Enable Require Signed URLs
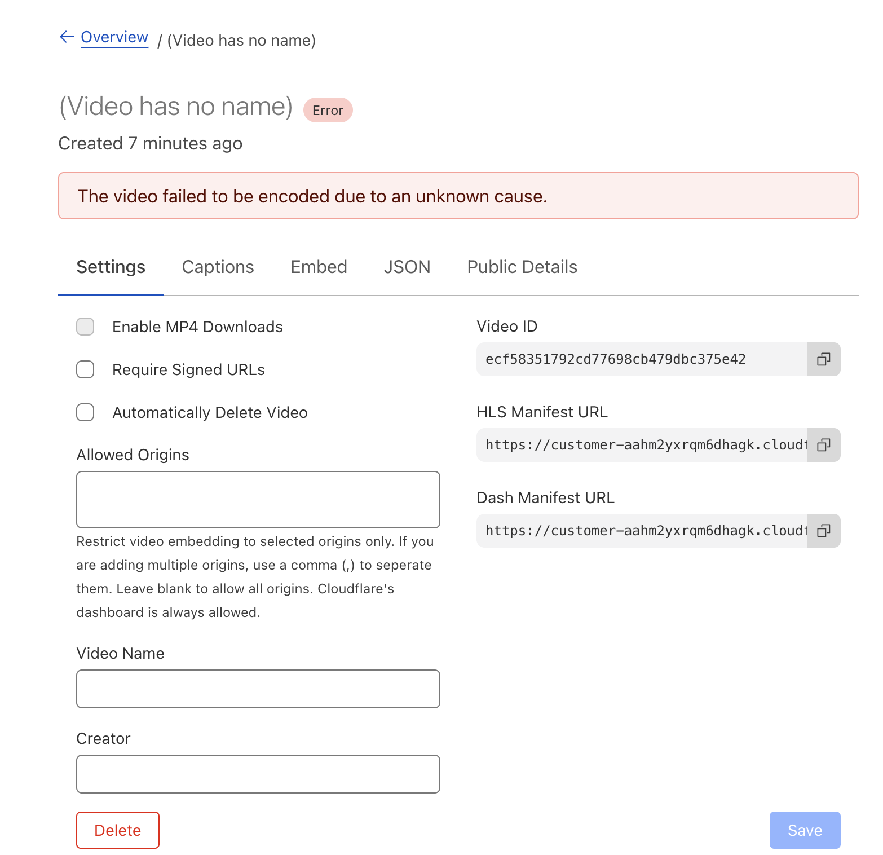Image resolution: width=883 pixels, height=855 pixels. [x=85, y=369]
